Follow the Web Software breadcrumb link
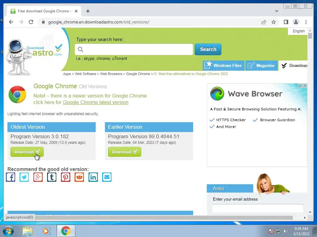Viewport: 317px width, 237px height. (85, 74)
